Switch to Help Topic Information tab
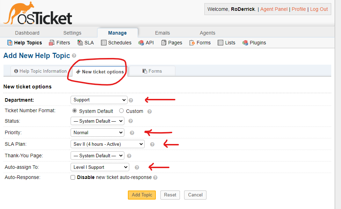341x209 pixels. (41, 71)
